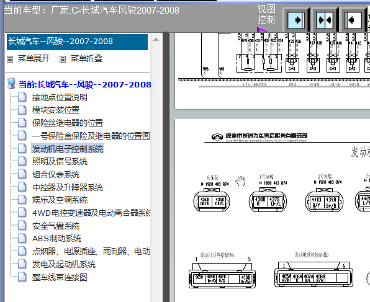The image size is (370, 302).
Task: Open 点烟器、电源插座、雨刮器 tree item
Action: [x=91, y=252]
